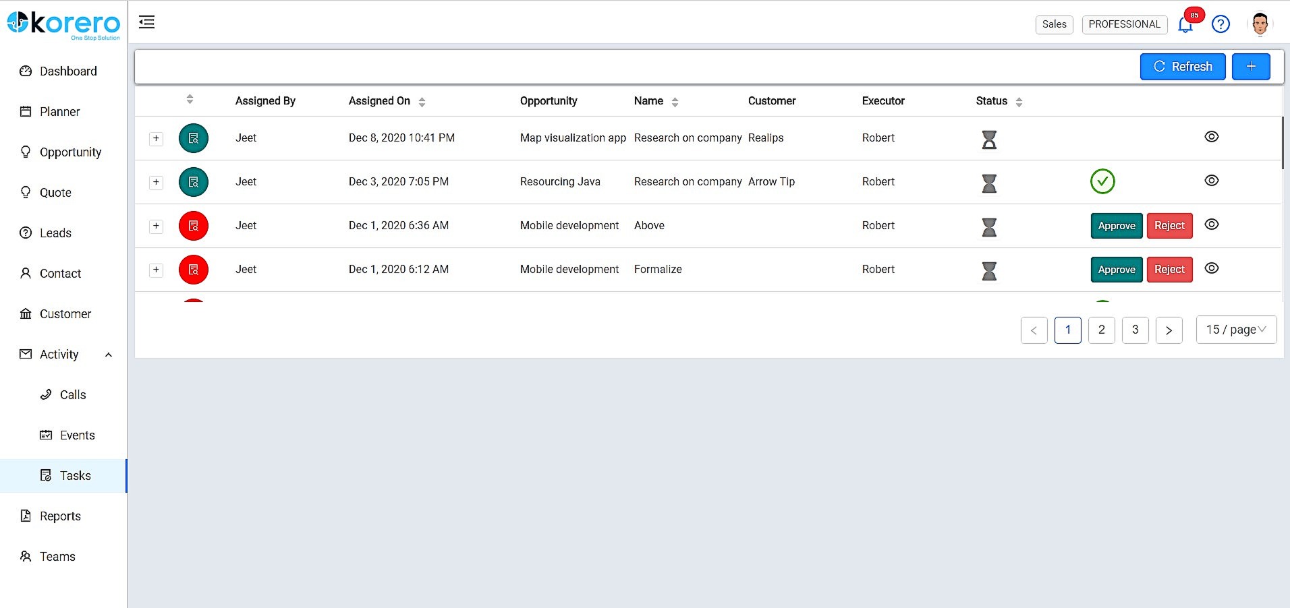The width and height of the screenshot is (1290, 608).
Task: Go to Calls under Activity
Action: coord(73,395)
